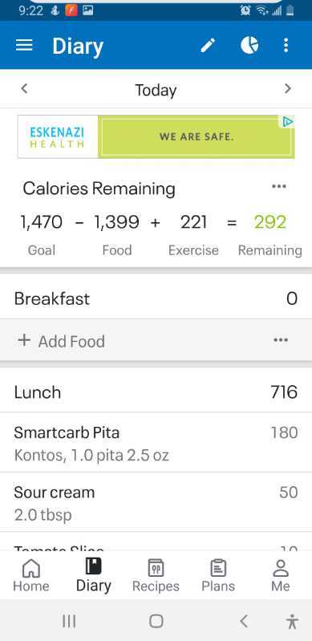Tap the pencil edit icon
This screenshot has height=641, width=312.
[209, 46]
